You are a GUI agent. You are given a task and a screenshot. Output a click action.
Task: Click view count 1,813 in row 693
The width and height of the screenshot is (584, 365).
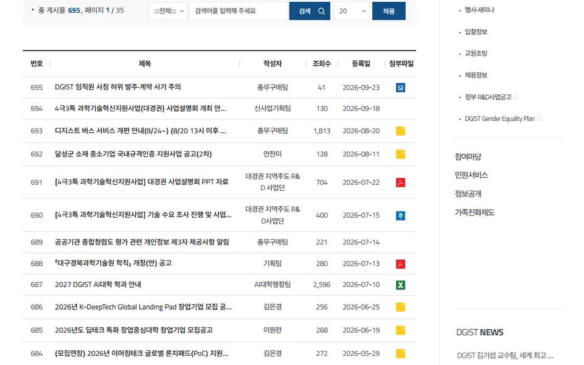pyautogui.click(x=322, y=131)
